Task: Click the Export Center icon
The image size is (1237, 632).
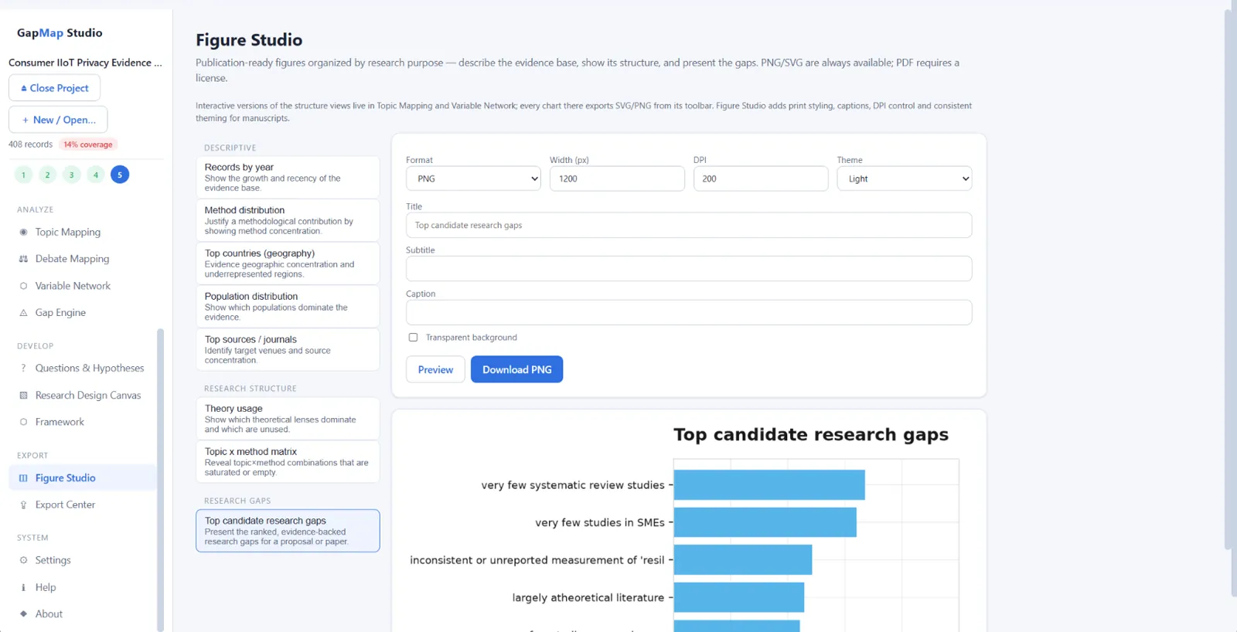Action: tap(23, 505)
